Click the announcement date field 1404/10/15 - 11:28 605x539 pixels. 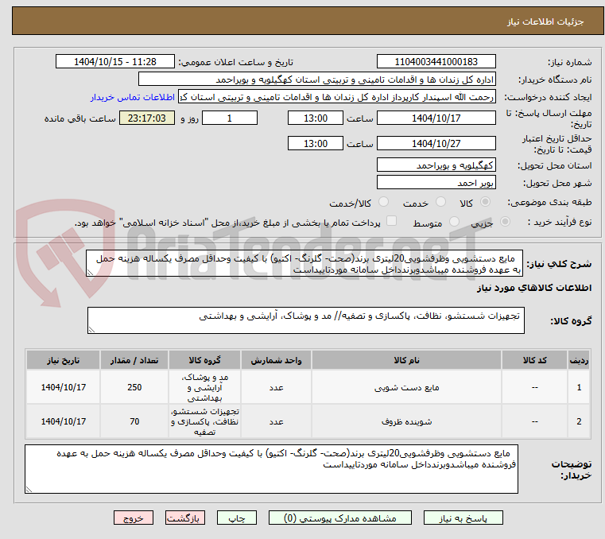click(x=115, y=62)
